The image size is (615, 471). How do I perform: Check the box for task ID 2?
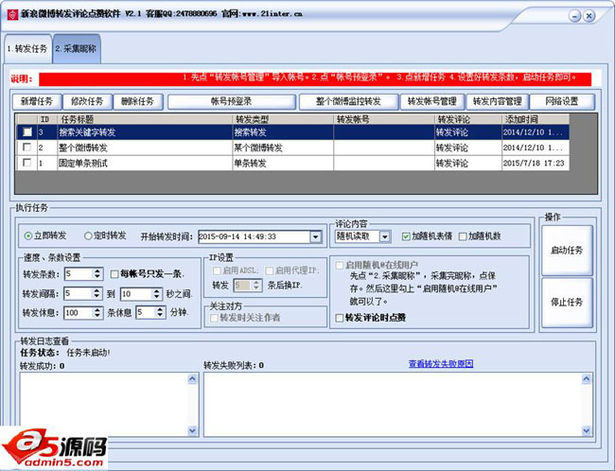click(27, 148)
